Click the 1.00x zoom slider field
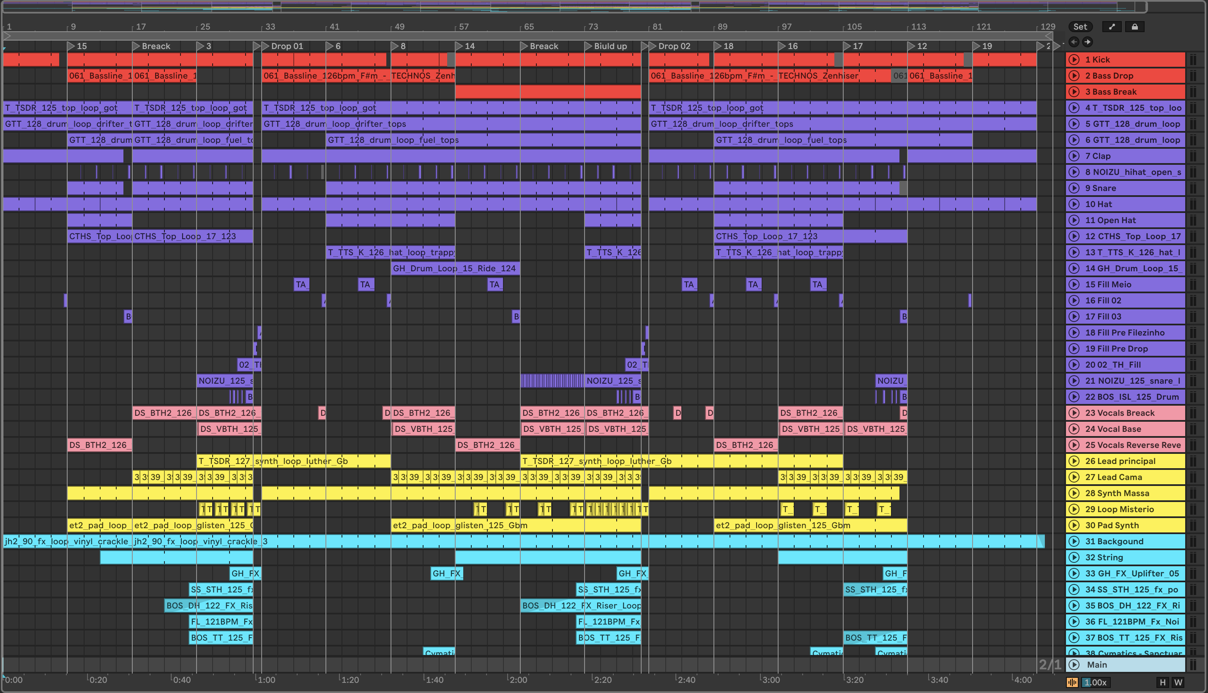The height and width of the screenshot is (693, 1208). coord(1095,682)
